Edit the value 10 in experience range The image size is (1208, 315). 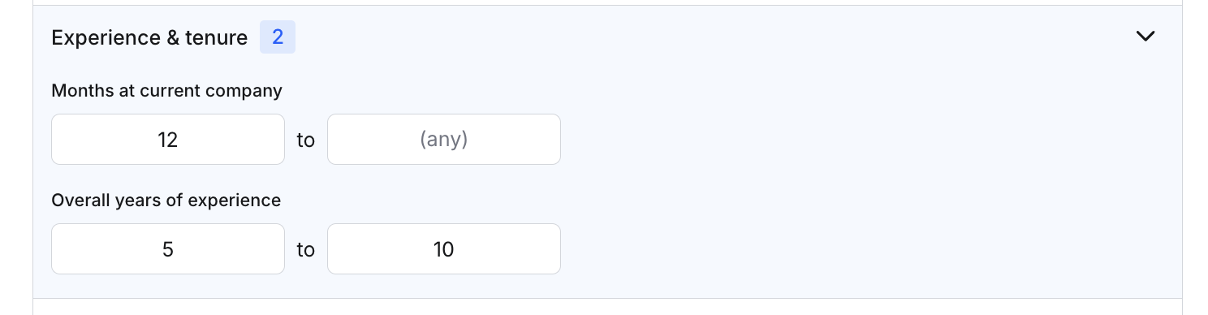(444, 249)
